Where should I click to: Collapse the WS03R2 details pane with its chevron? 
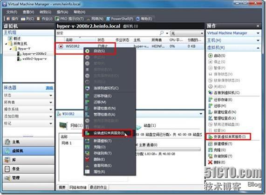coord(201,114)
